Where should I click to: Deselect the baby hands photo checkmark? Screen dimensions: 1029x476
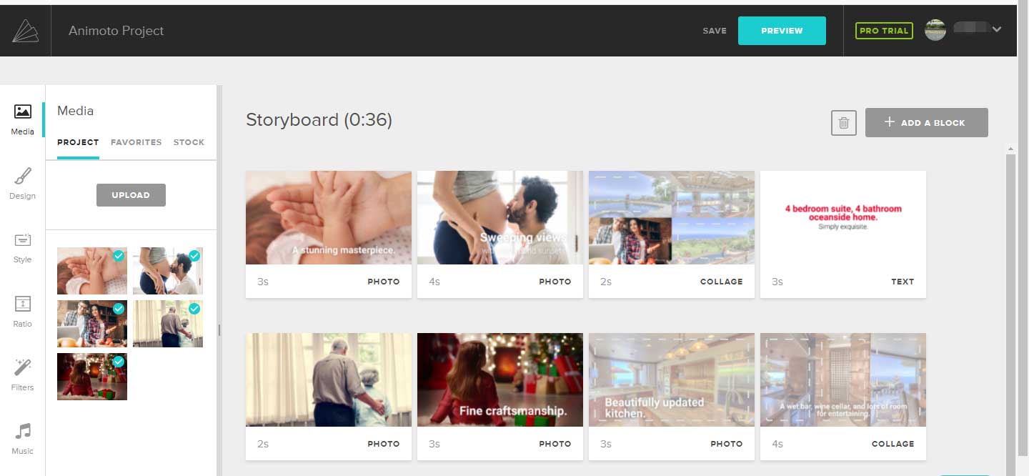point(119,255)
